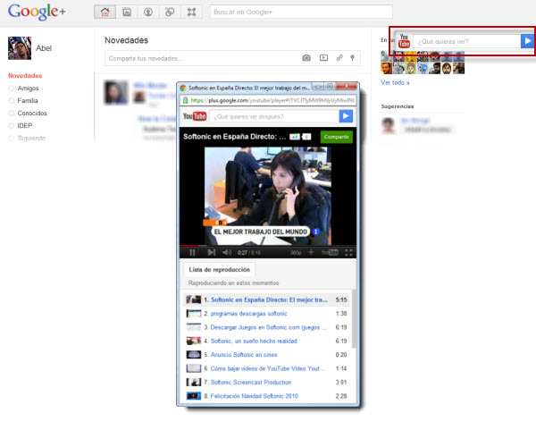Click the video progress bar

click(x=268, y=246)
